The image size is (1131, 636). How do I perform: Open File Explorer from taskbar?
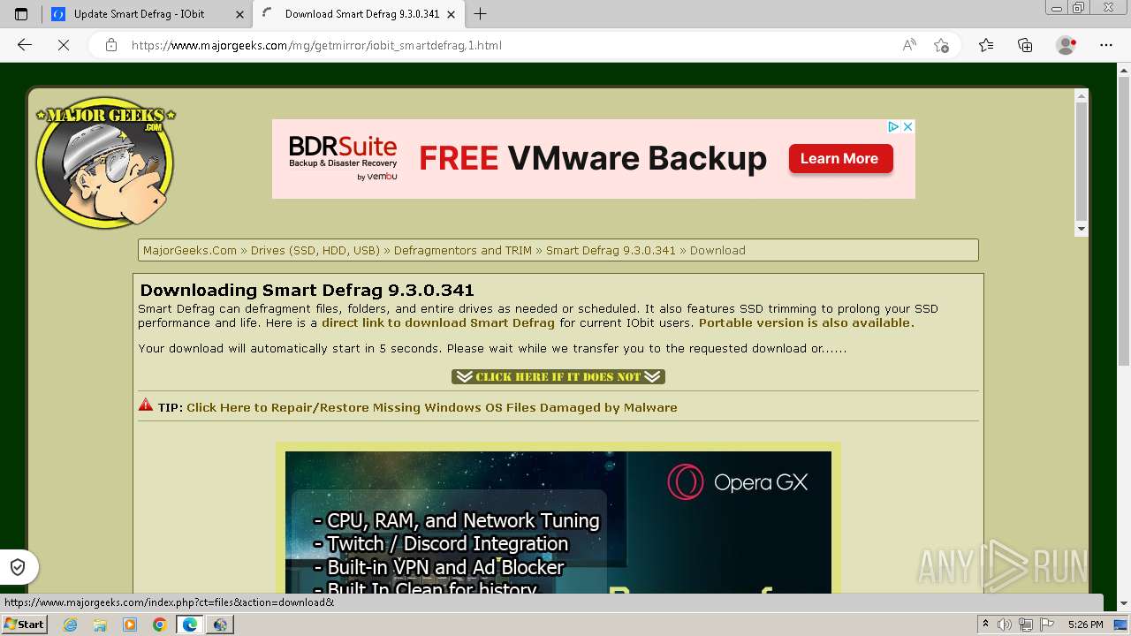[100, 625]
